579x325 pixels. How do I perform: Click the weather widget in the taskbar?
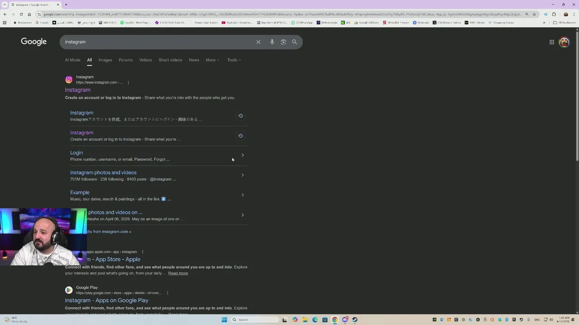click(16, 320)
